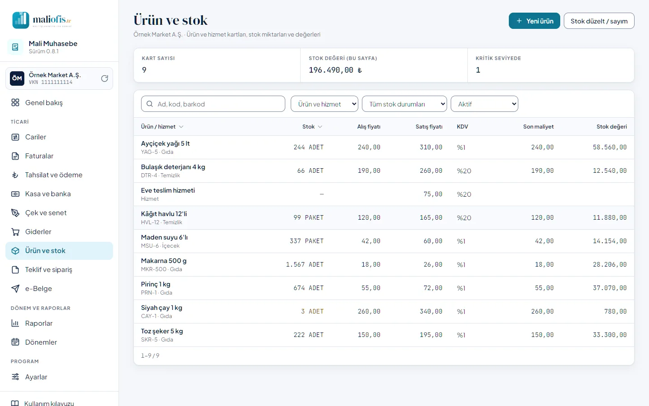Sort by the Ürün / hizmet column header
Image resolution: width=649 pixels, height=406 pixels.
(x=162, y=127)
